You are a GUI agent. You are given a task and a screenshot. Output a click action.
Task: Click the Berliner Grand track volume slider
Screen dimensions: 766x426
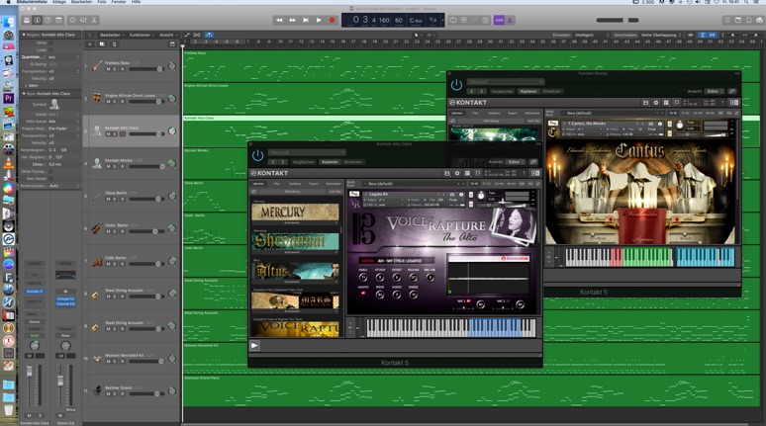(146, 393)
